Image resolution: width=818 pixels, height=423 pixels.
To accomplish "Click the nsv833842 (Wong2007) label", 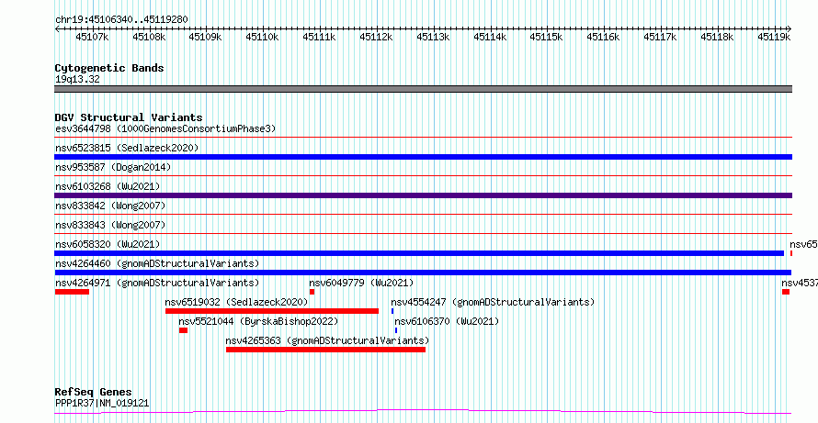I will [110, 206].
